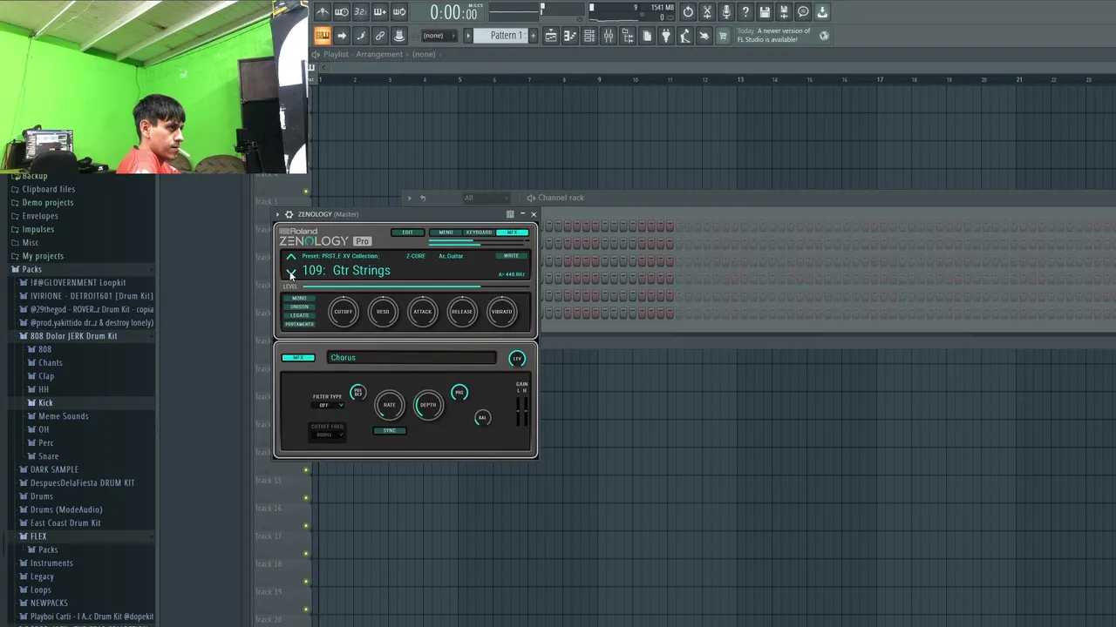Open the Mixer view faders icon
Image resolution: width=1116 pixels, height=627 pixels.
click(x=609, y=36)
